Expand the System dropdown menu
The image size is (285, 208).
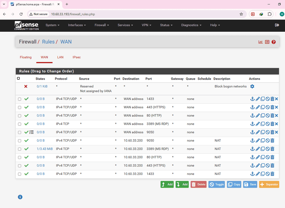[52, 25]
